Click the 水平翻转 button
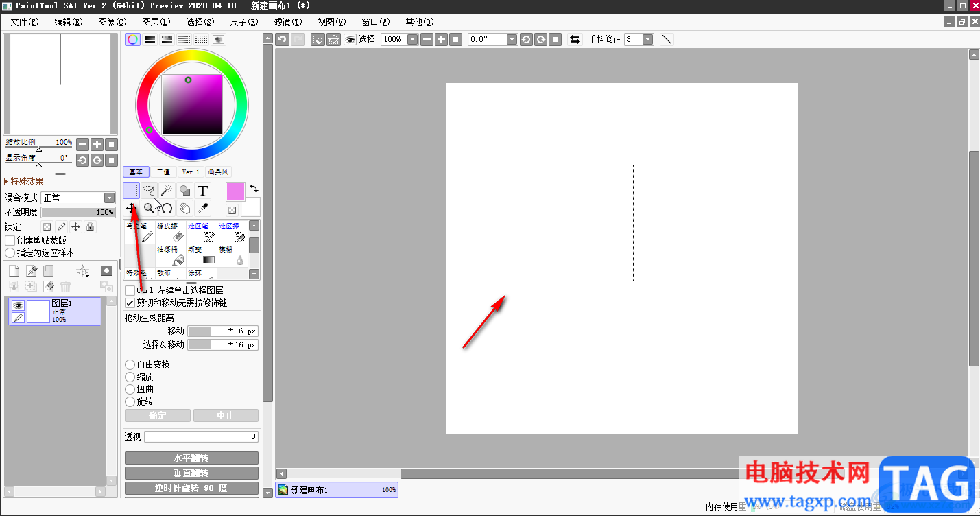The width and height of the screenshot is (980, 516). pyautogui.click(x=191, y=458)
